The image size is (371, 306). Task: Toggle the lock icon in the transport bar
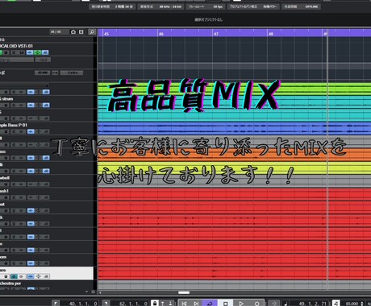155,304
